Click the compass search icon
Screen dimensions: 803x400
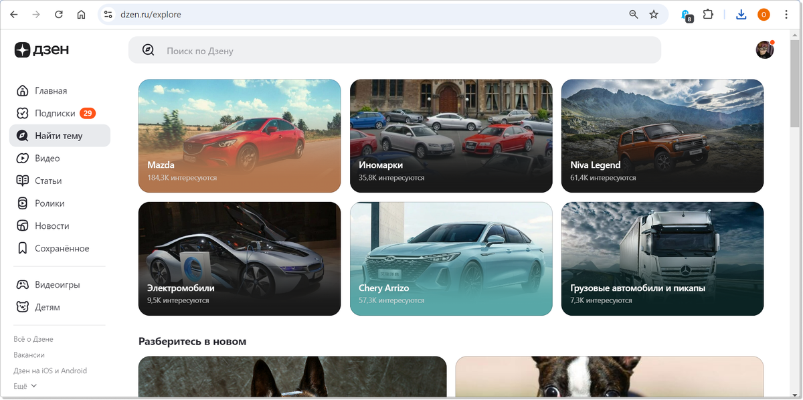click(x=149, y=50)
